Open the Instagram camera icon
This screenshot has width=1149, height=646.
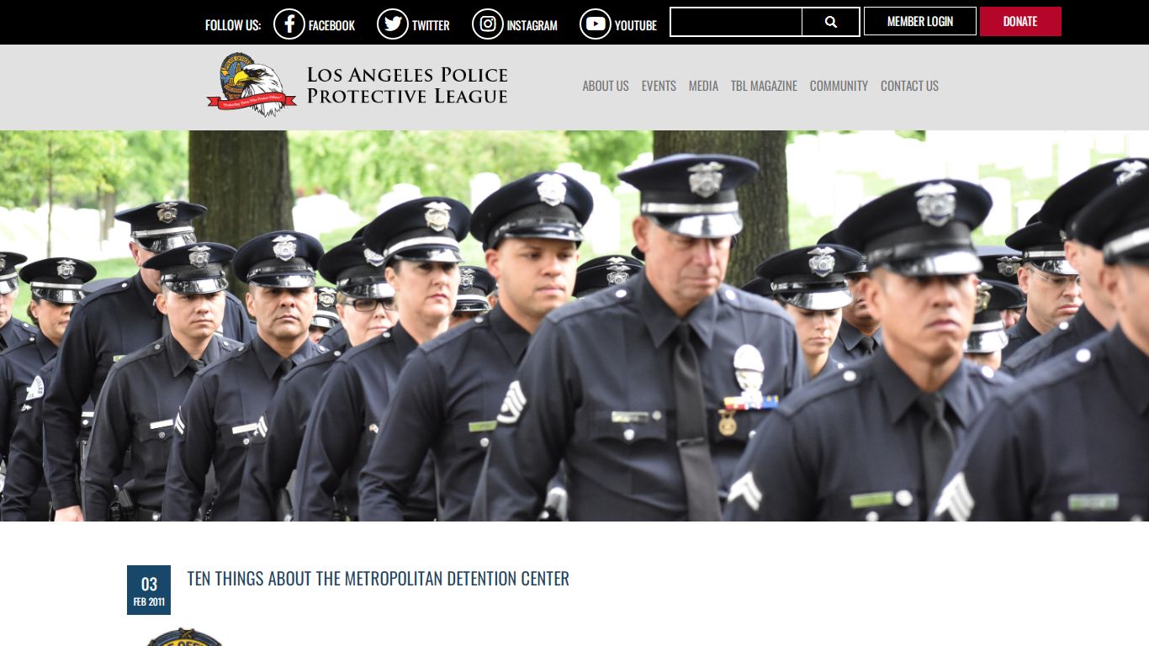(487, 24)
